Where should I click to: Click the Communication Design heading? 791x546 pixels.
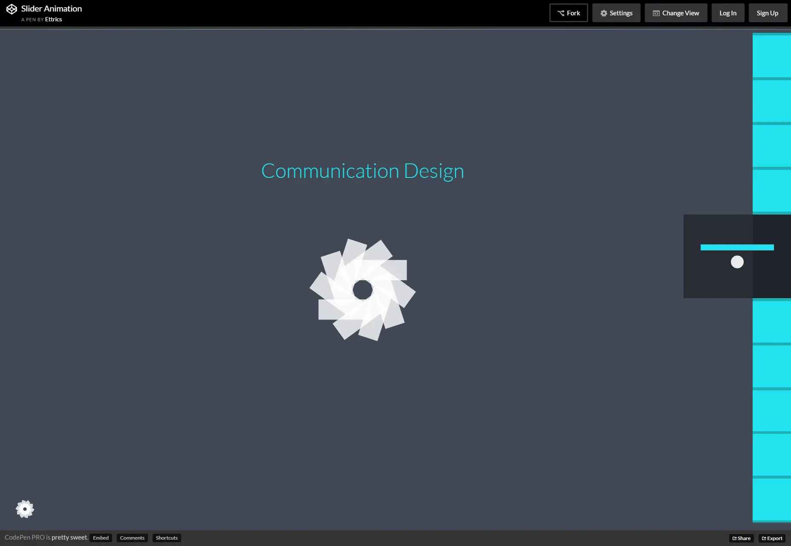(362, 171)
